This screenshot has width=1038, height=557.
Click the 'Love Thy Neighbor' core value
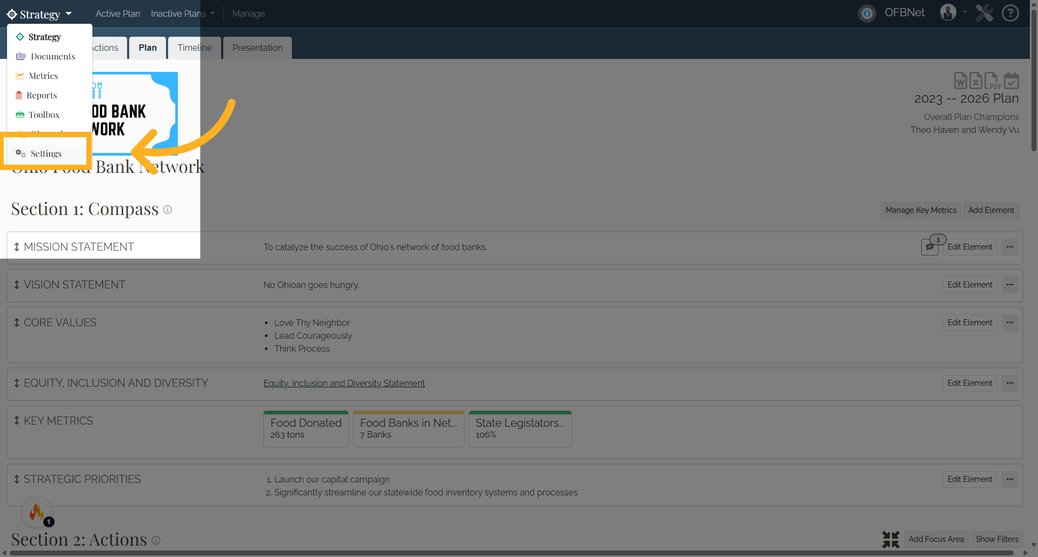[x=312, y=323]
